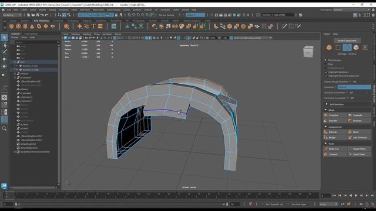The height and width of the screenshot is (211, 376).
Task: Collapse the Components section in Modeling Toolkit
Action: [x=325, y=127]
